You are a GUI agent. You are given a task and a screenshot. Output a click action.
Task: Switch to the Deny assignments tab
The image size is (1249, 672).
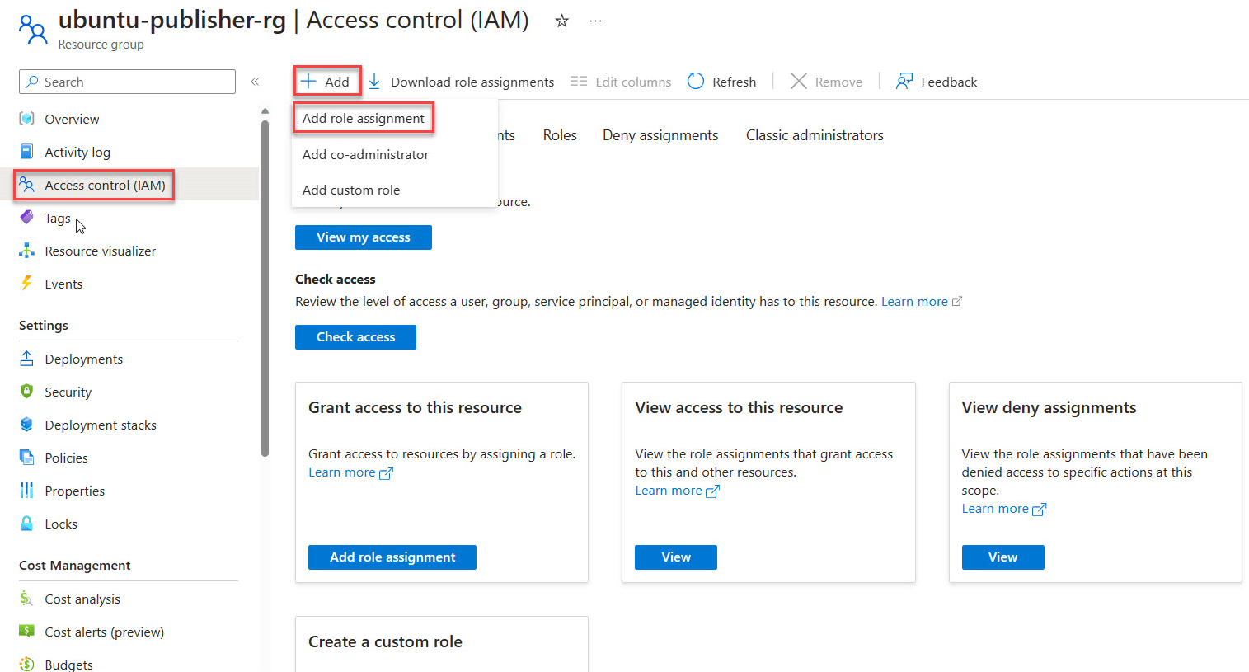tap(660, 134)
